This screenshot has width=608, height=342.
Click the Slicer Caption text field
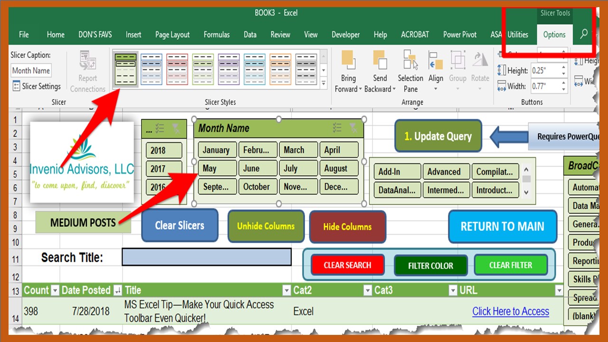(31, 71)
